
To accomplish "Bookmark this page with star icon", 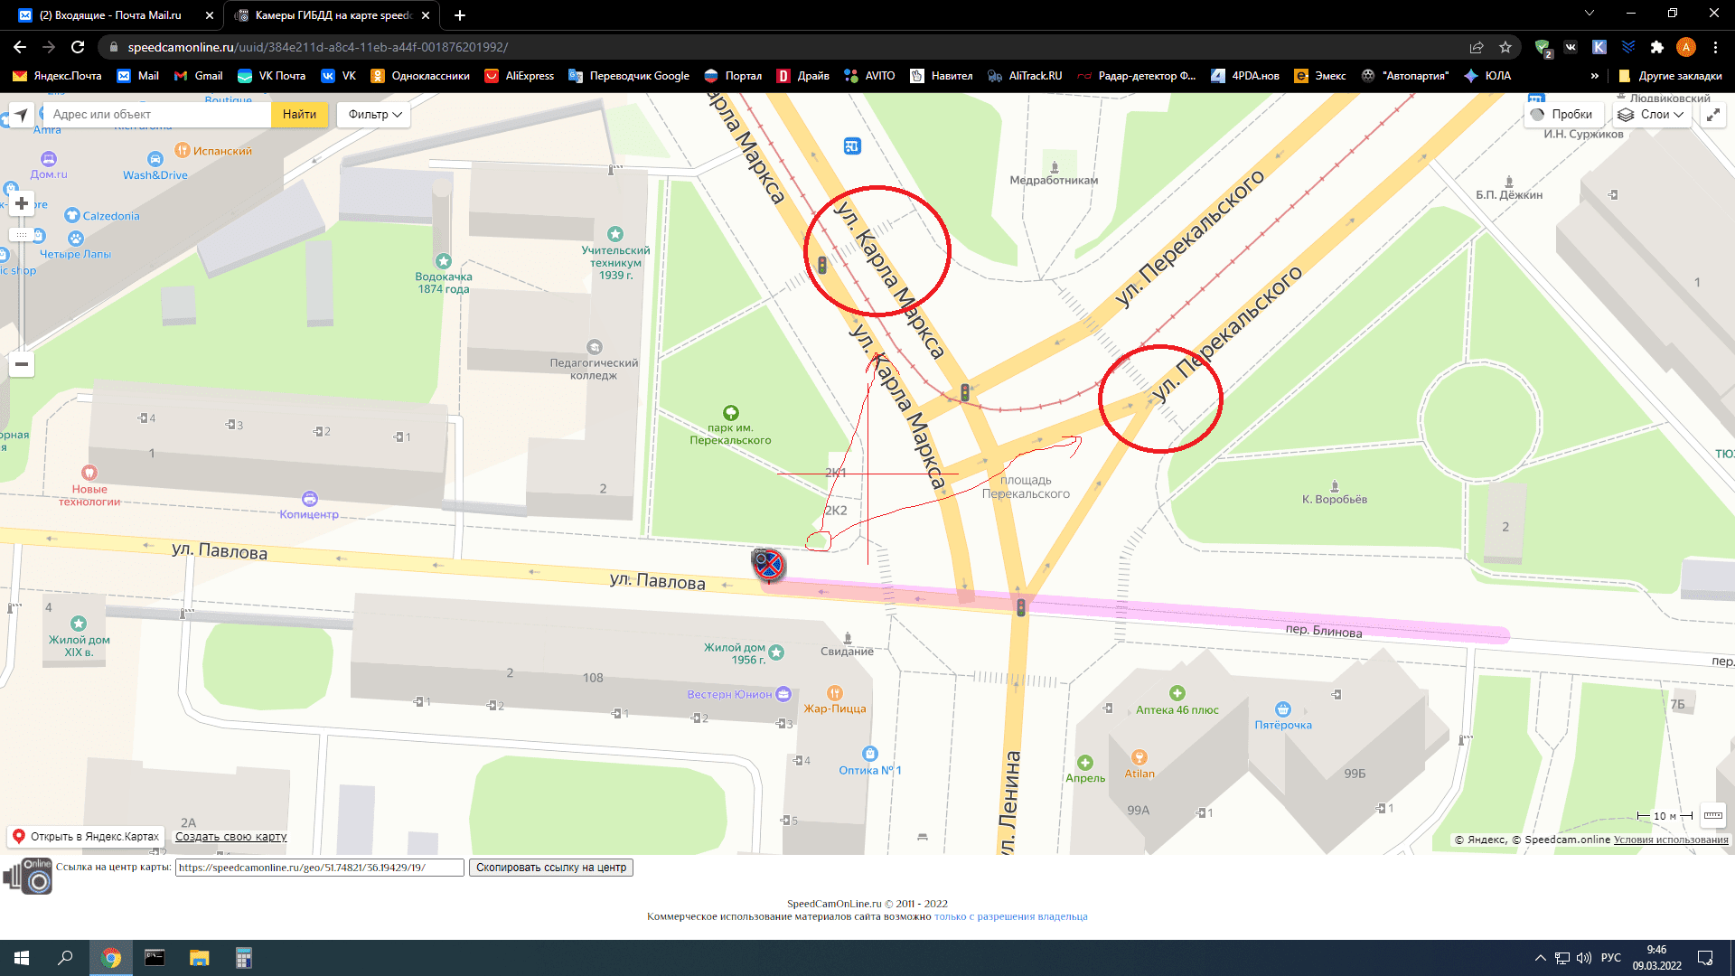I will (1505, 47).
